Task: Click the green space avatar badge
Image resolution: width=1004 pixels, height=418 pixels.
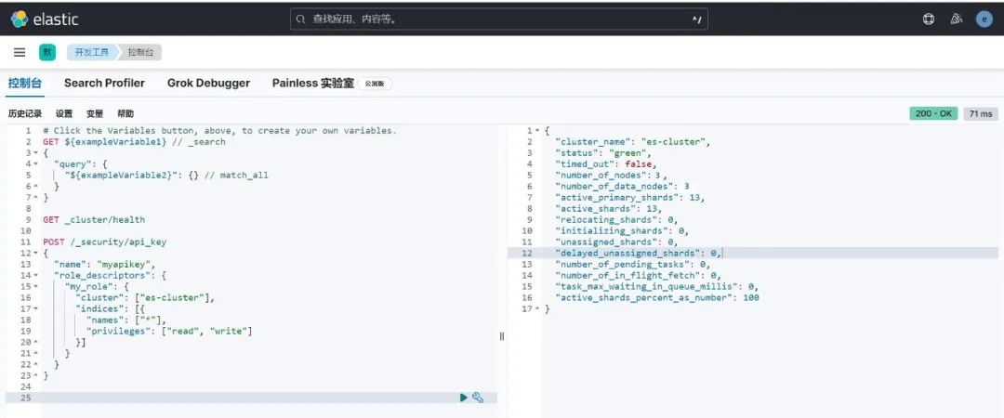Action: (46, 53)
